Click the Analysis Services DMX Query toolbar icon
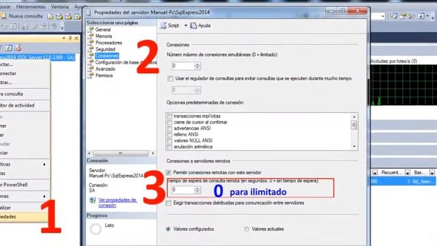The image size is (437, 246). tap(68, 16)
